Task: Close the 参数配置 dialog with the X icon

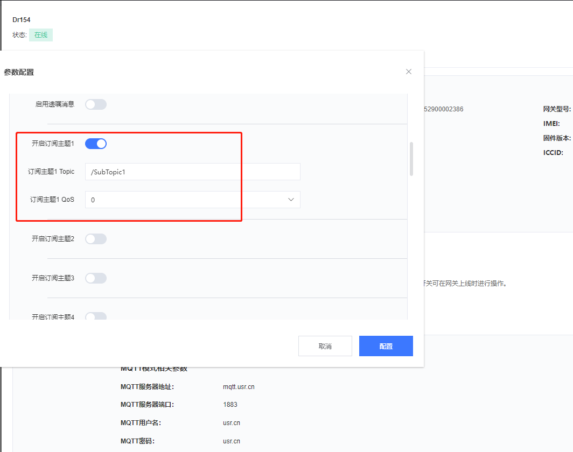Action: [409, 72]
